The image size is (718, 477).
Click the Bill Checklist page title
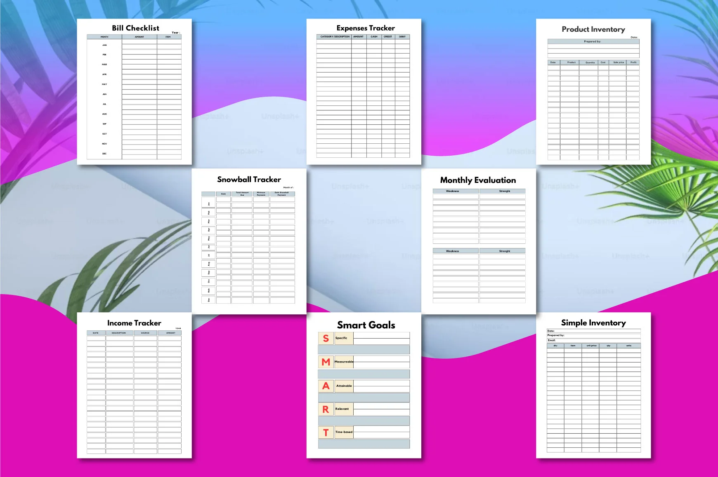[x=135, y=28]
